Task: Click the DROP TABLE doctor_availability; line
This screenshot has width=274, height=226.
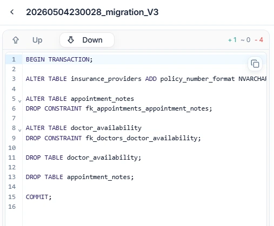Action: 83,157
